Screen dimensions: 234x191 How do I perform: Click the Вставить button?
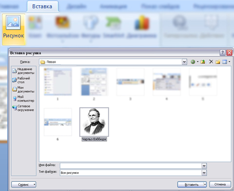click(x=191, y=184)
